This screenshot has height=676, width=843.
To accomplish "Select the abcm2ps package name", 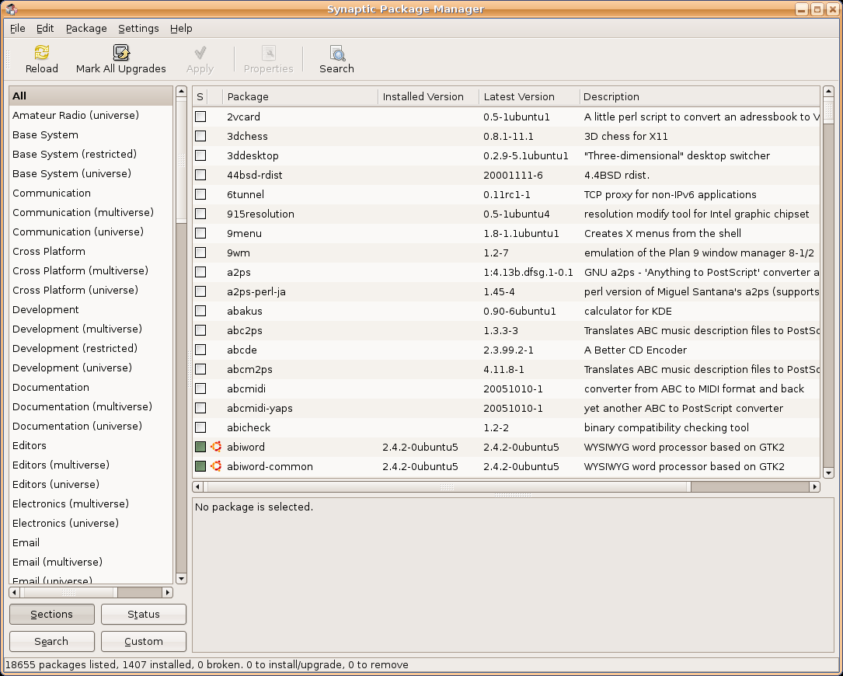I will click(249, 369).
